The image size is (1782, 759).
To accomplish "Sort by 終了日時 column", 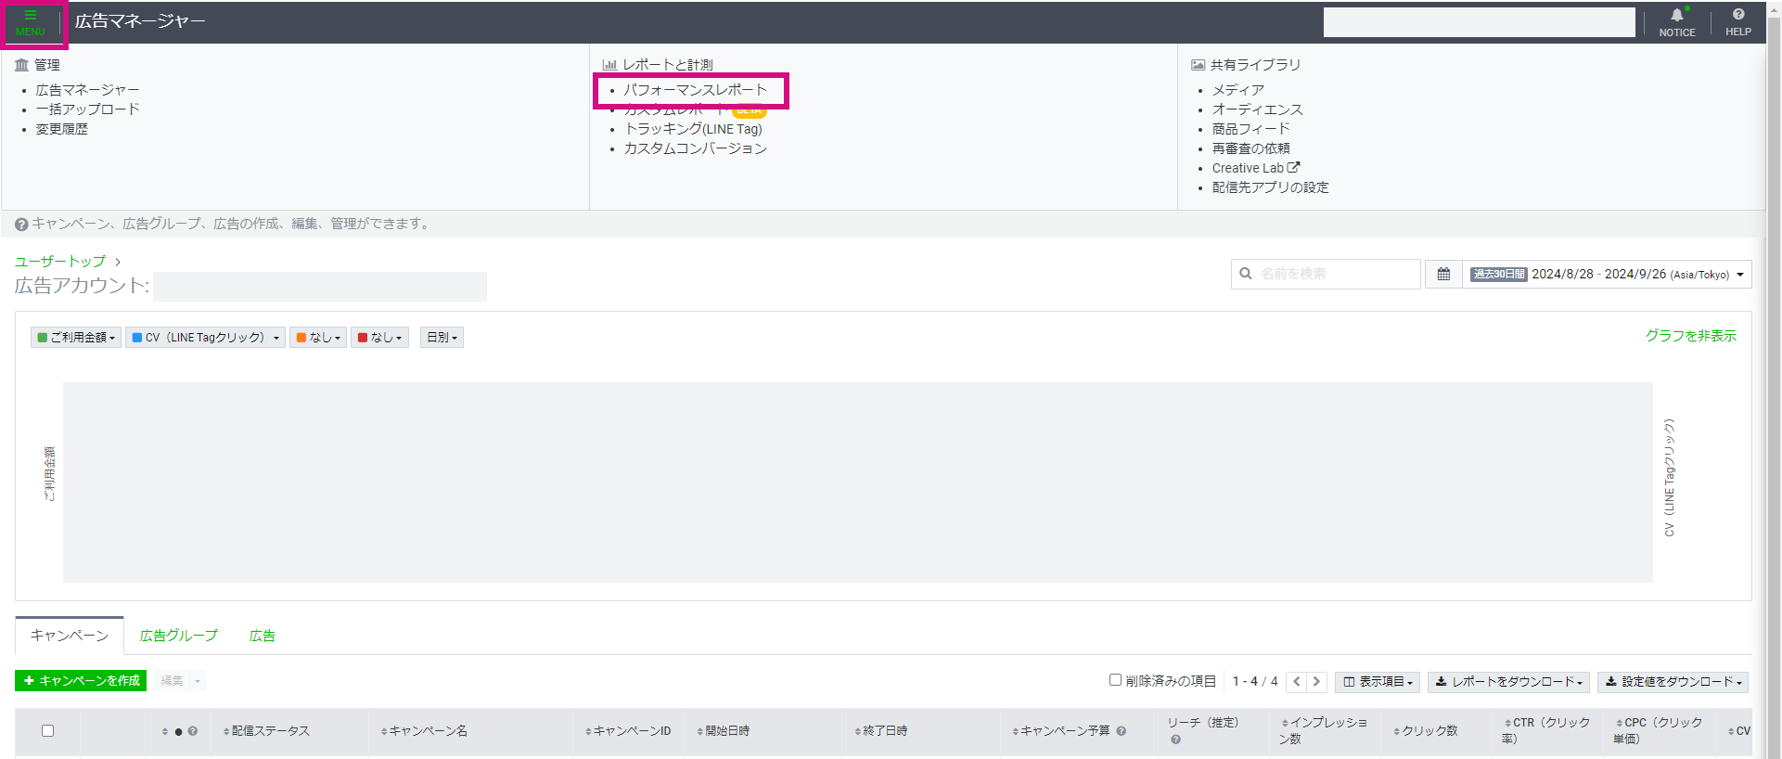I will click(x=880, y=731).
